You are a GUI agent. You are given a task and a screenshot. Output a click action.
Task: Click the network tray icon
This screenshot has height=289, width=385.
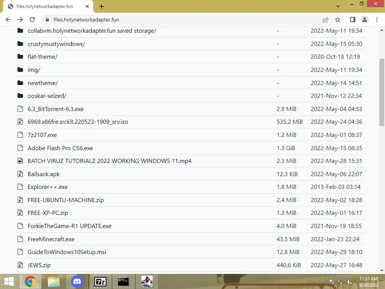coord(341,282)
